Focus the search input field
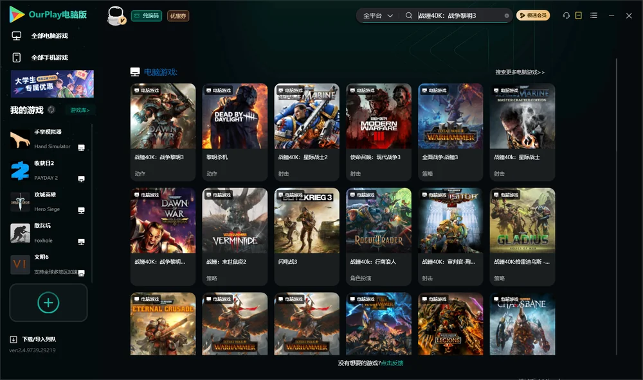The image size is (643, 380). tap(459, 15)
